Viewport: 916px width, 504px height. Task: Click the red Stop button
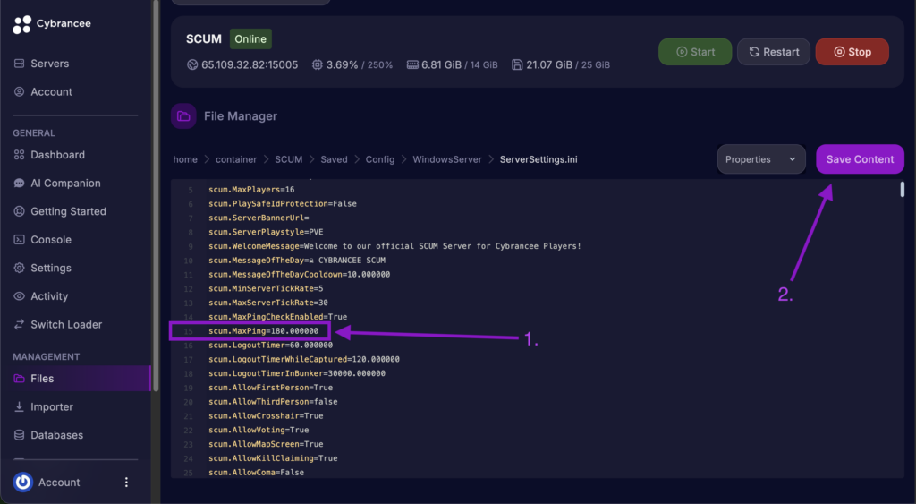point(852,51)
